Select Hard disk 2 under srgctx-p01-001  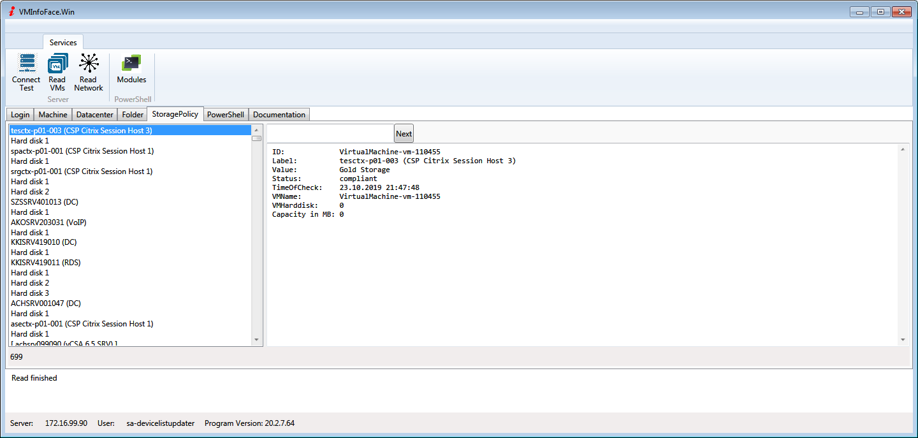131,192
